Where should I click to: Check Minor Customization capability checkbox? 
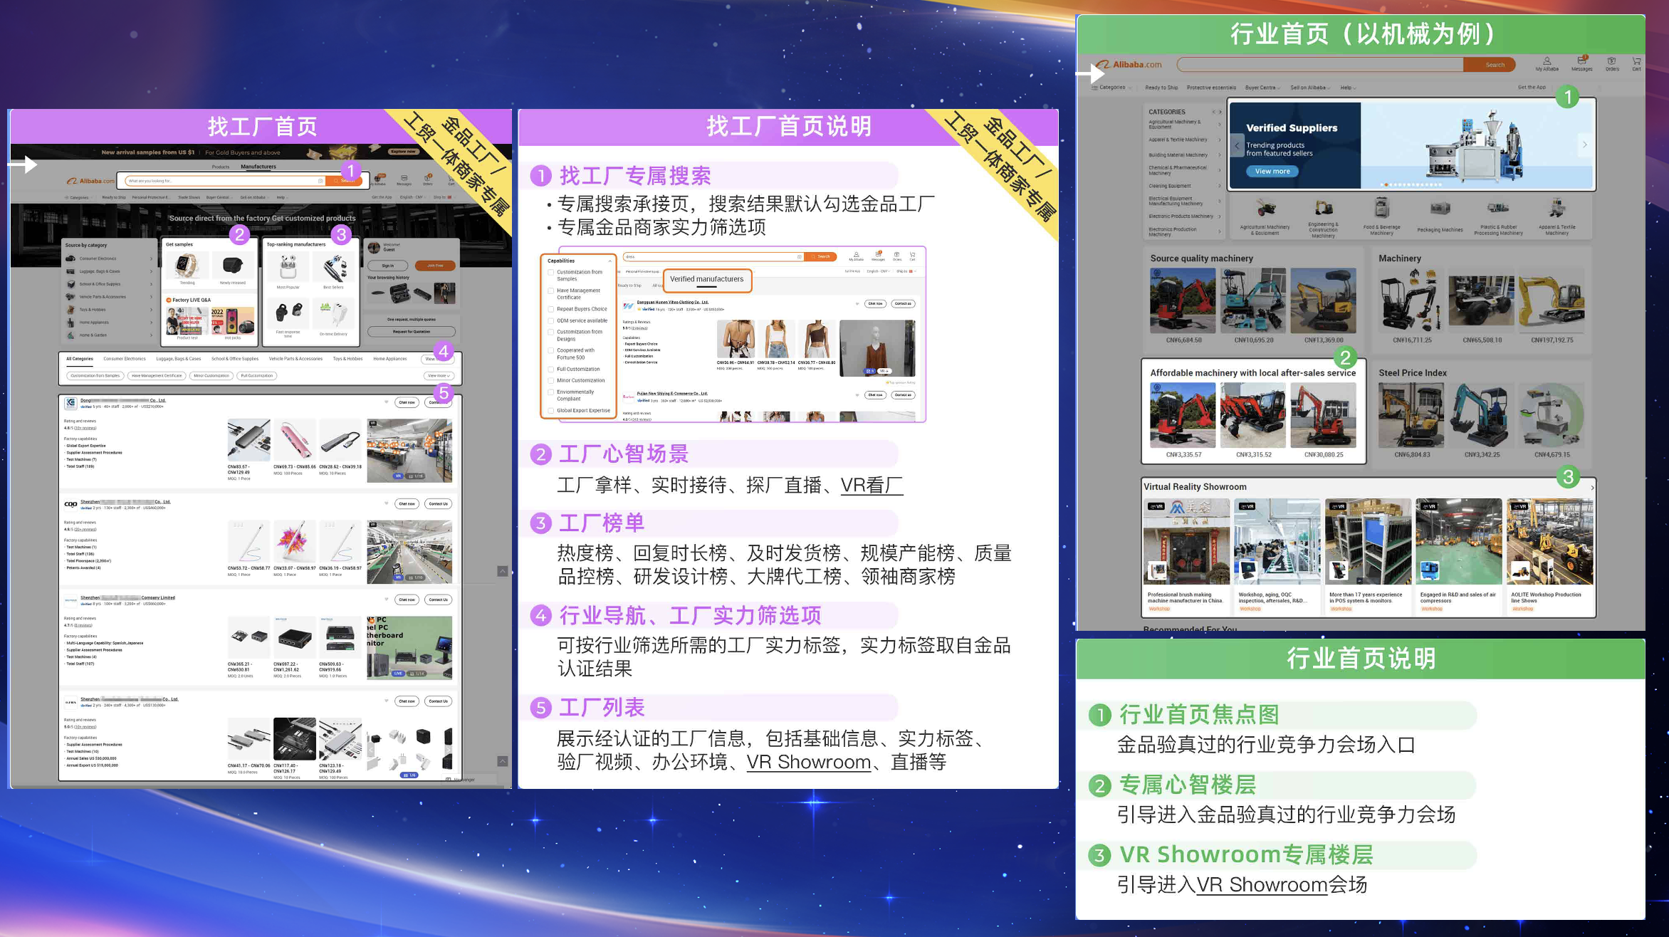[x=550, y=380]
